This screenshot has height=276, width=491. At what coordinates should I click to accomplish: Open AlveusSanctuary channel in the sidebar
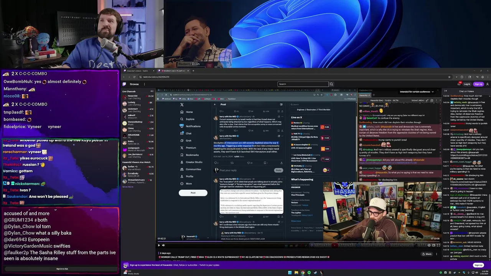(x=138, y=181)
